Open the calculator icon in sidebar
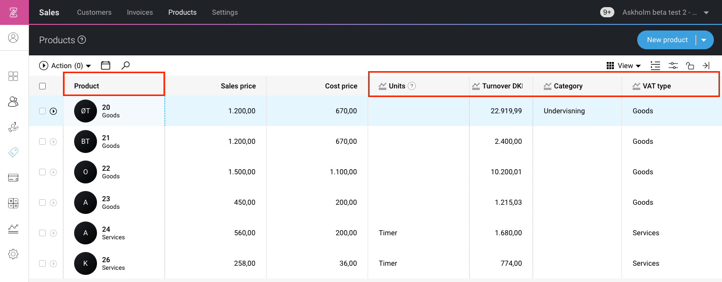 [14, 203]
